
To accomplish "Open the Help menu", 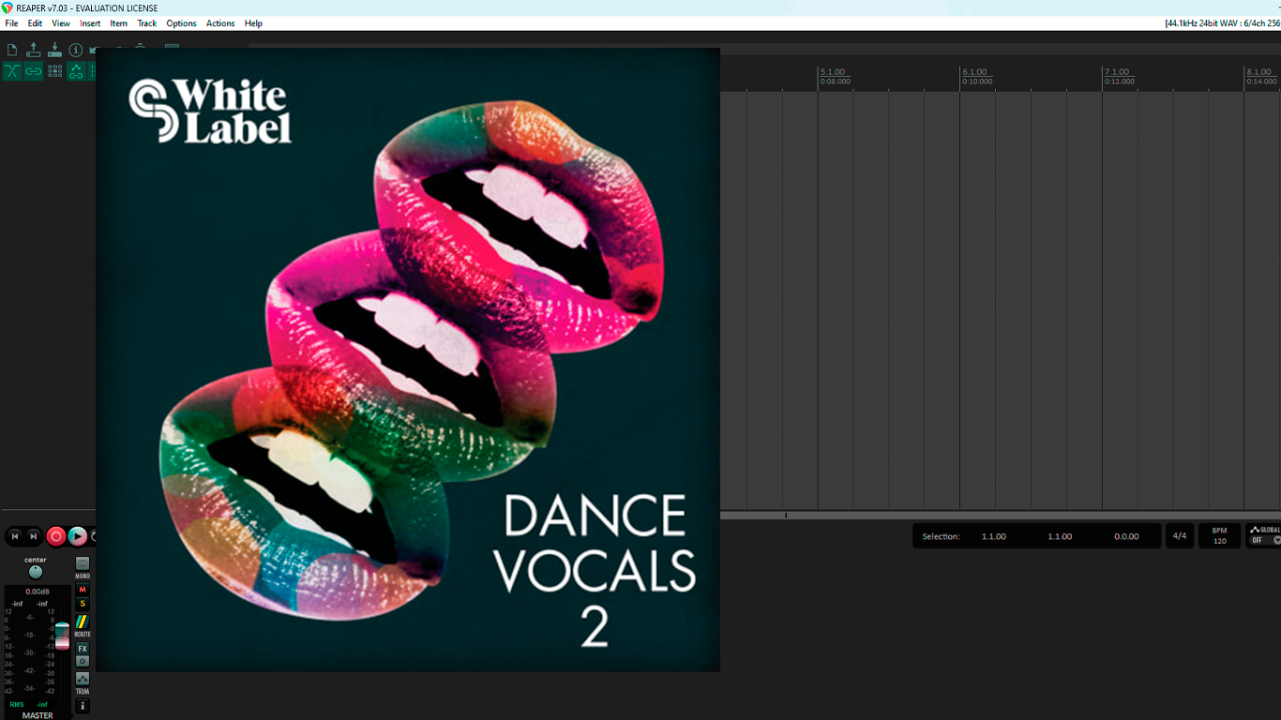I will tap(253, 23).
